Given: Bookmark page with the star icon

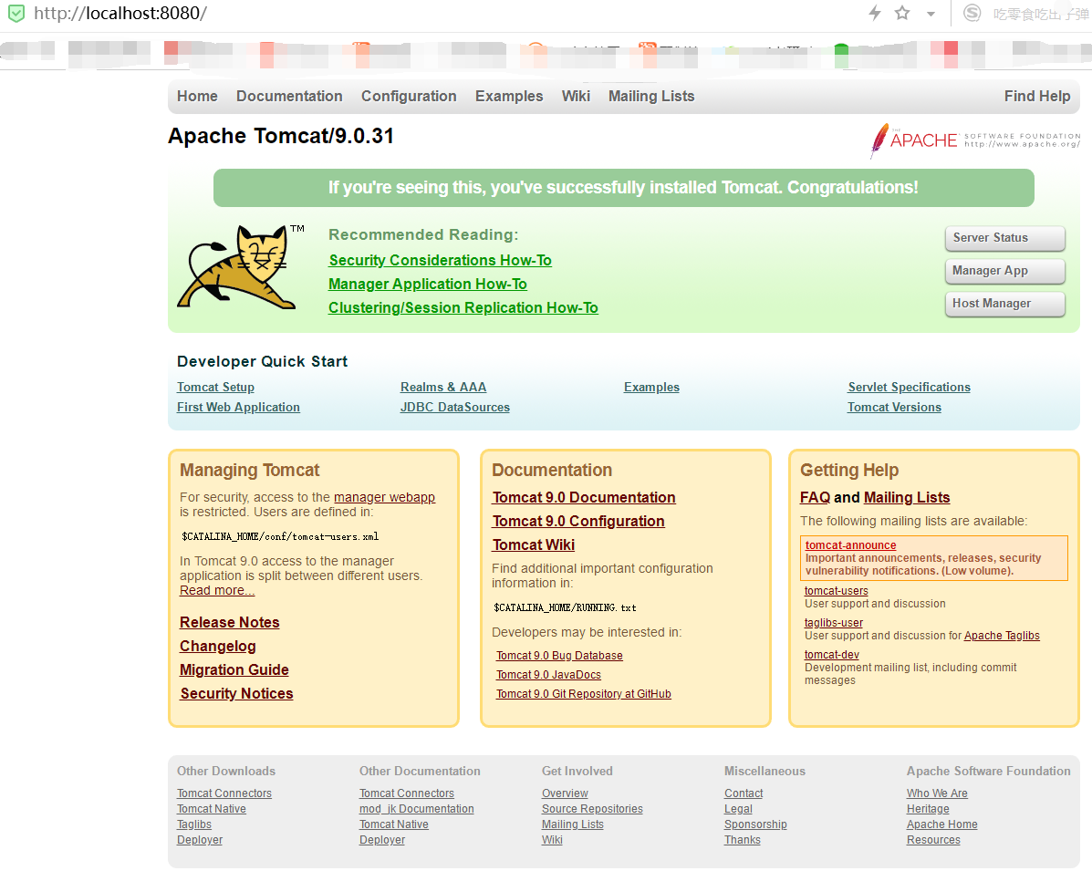Looking at the screenshot, I should click(x=902, y=13).
